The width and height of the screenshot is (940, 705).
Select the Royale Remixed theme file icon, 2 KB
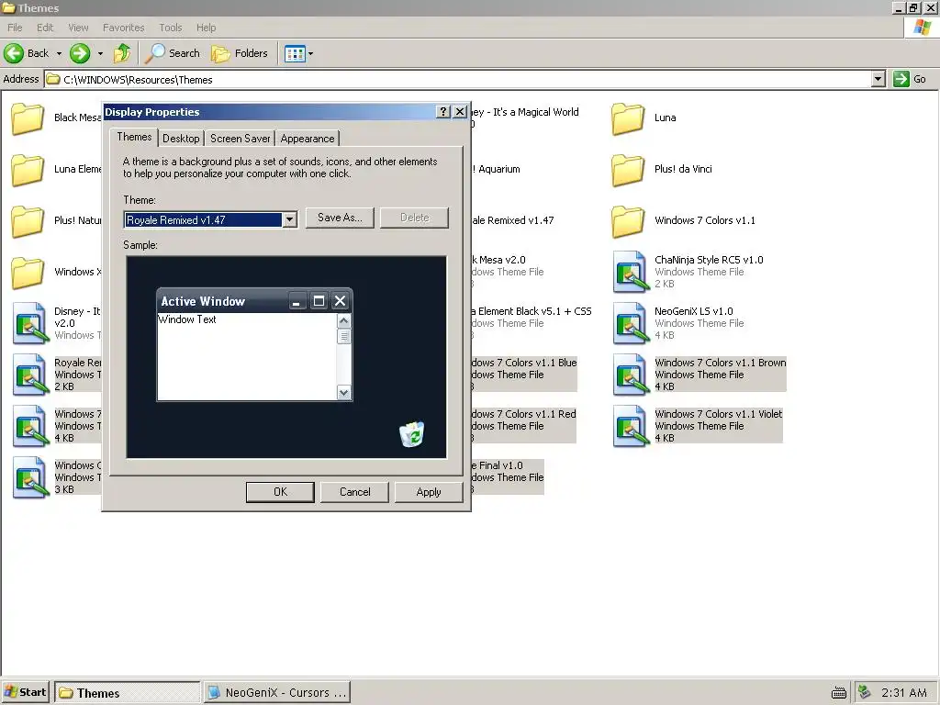click(30, 375)
